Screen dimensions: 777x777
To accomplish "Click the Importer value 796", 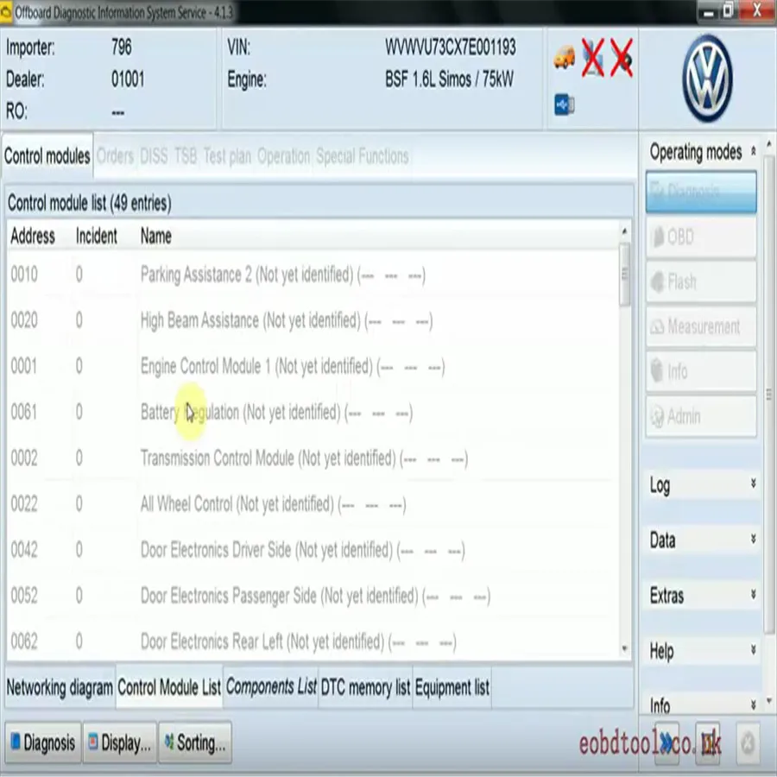I will 122,47.
